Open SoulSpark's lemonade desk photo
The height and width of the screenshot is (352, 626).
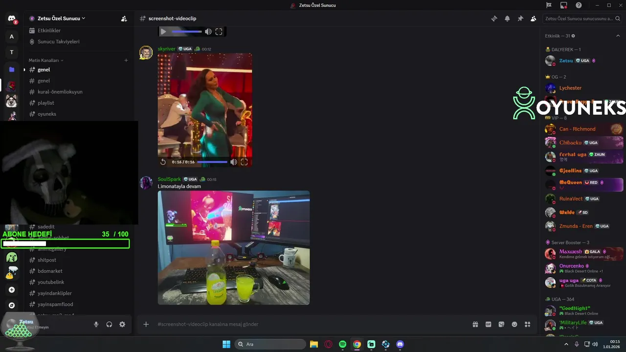tap(234, 248)
